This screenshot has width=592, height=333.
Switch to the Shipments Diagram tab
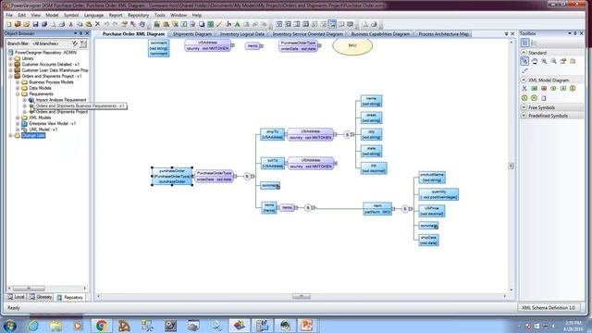(191, 34)
